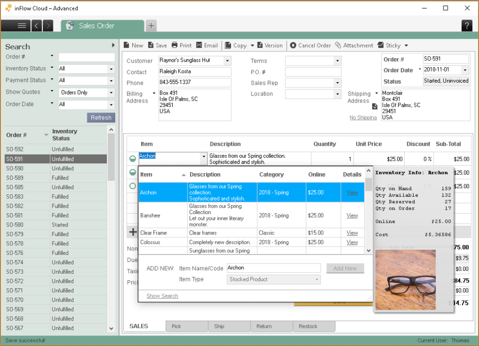Click the New order toolbar icon
Viewport: 479px width, 346px height.
pos(127,45)
